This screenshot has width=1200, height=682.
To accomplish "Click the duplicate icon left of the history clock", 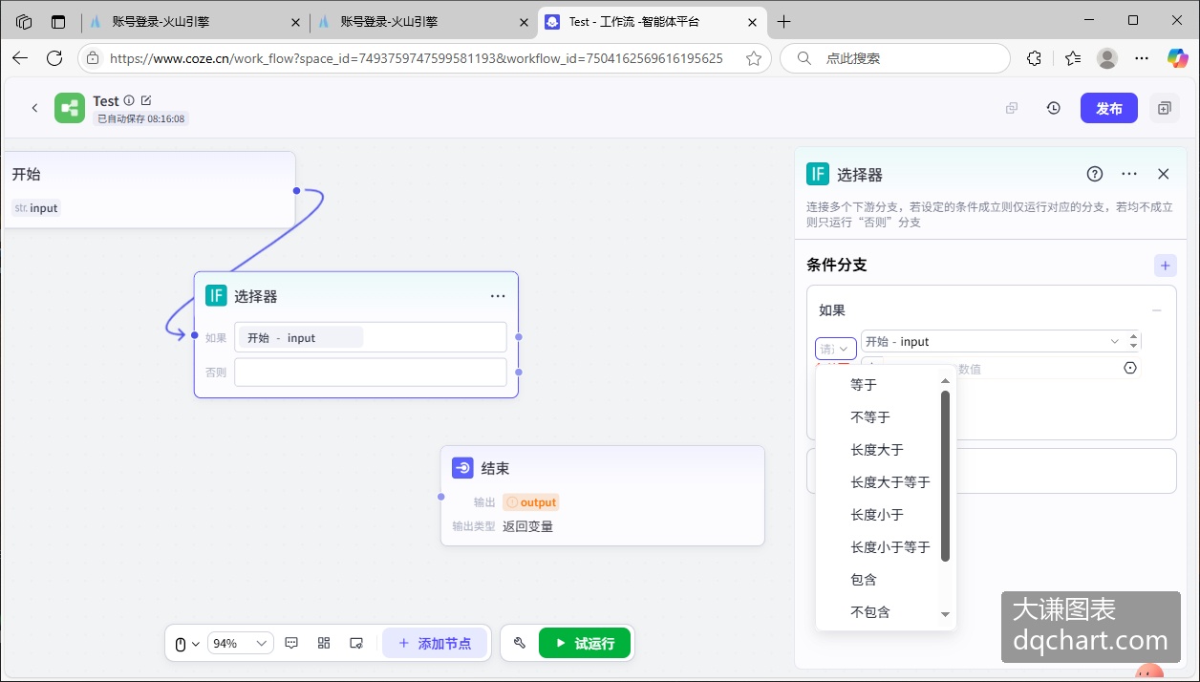I will [x=1012, y=108].
